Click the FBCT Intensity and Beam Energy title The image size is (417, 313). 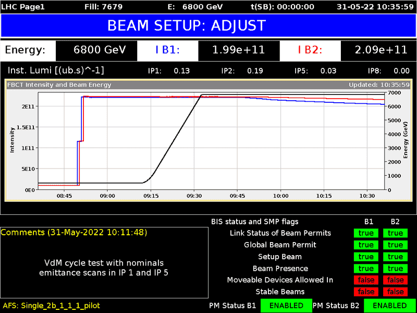59,85
